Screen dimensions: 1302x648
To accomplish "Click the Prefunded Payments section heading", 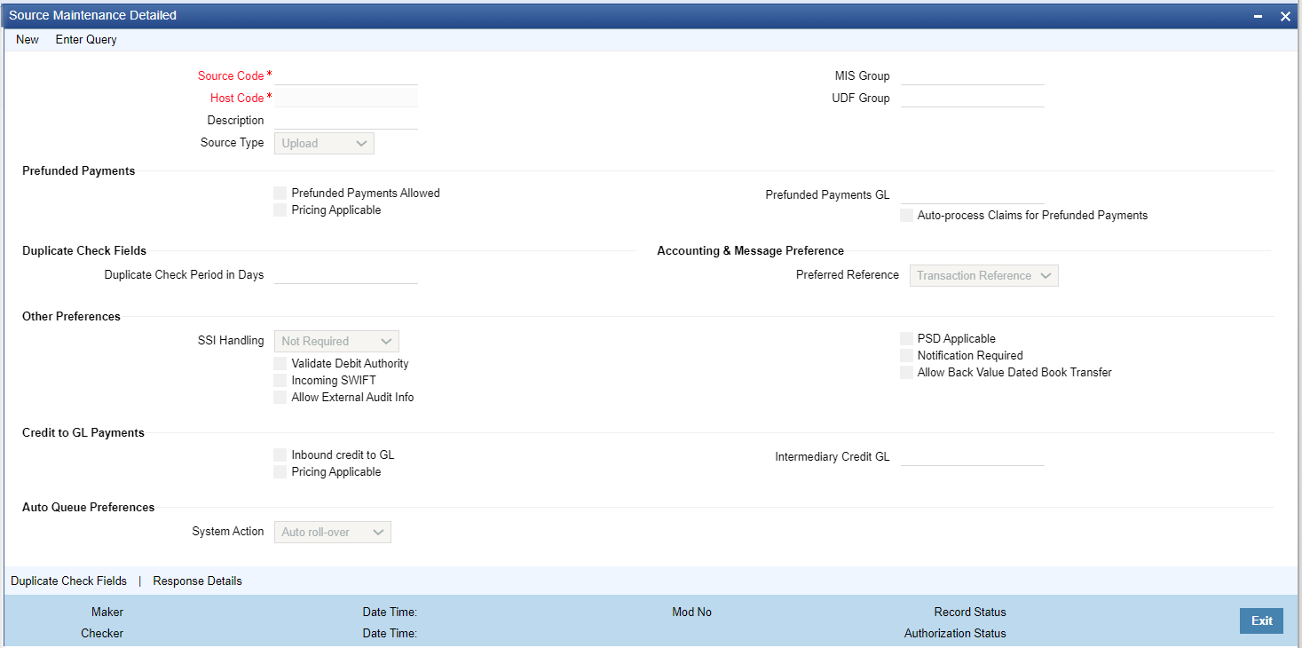I will tap(79, 171).
